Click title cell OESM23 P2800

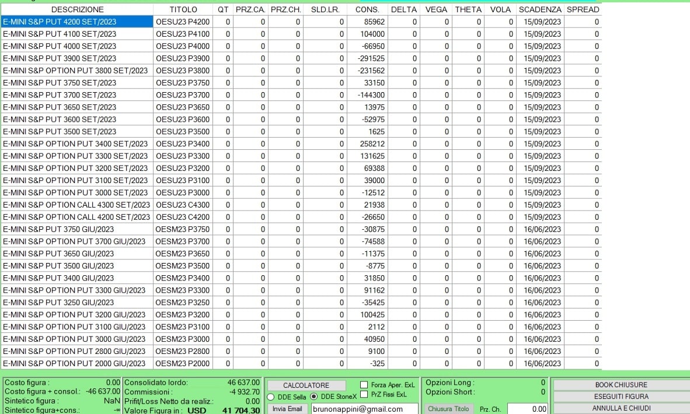[183, 351]
